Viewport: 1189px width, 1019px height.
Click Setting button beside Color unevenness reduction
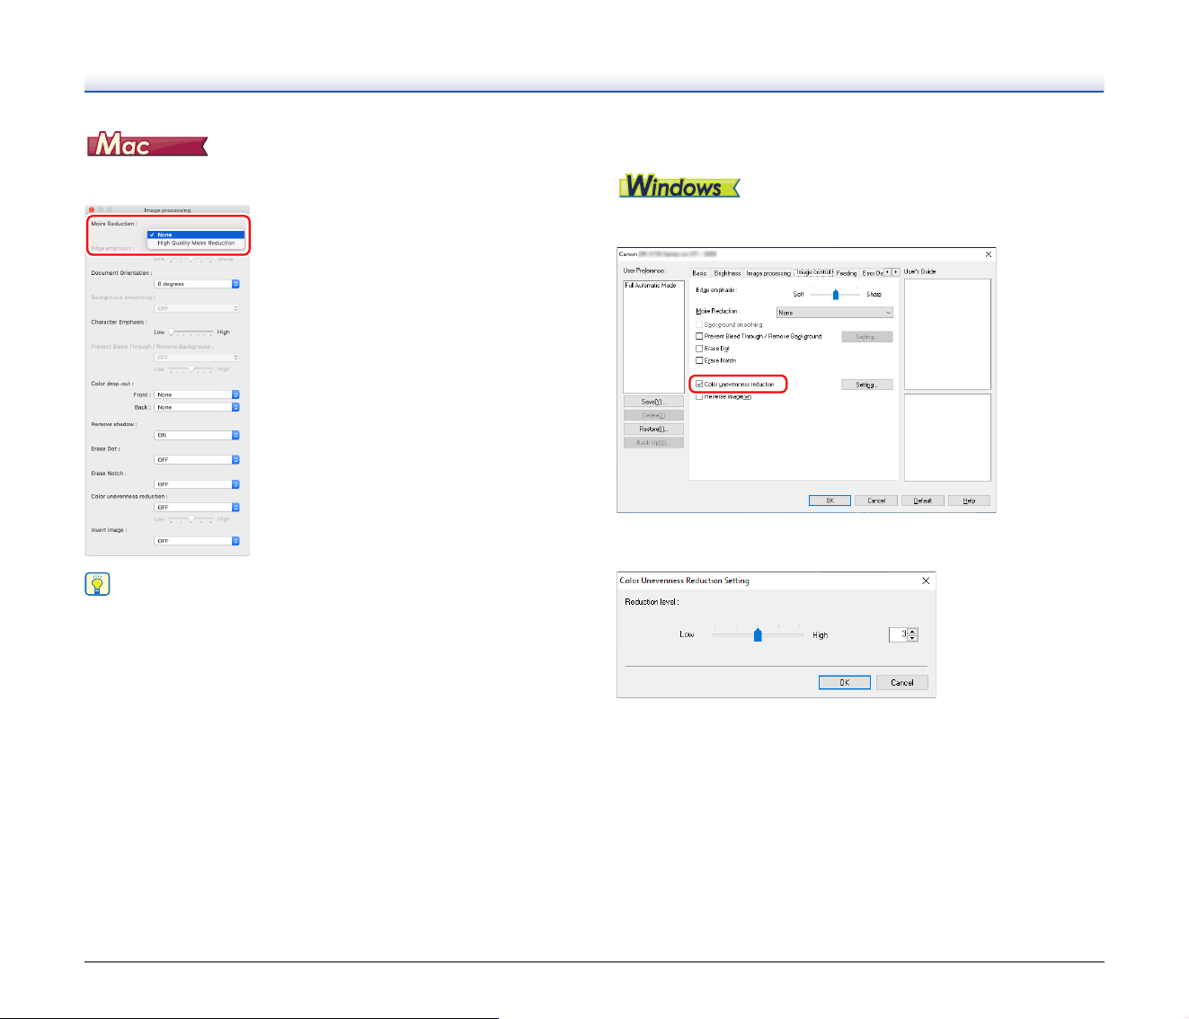(x=866, y=385)
